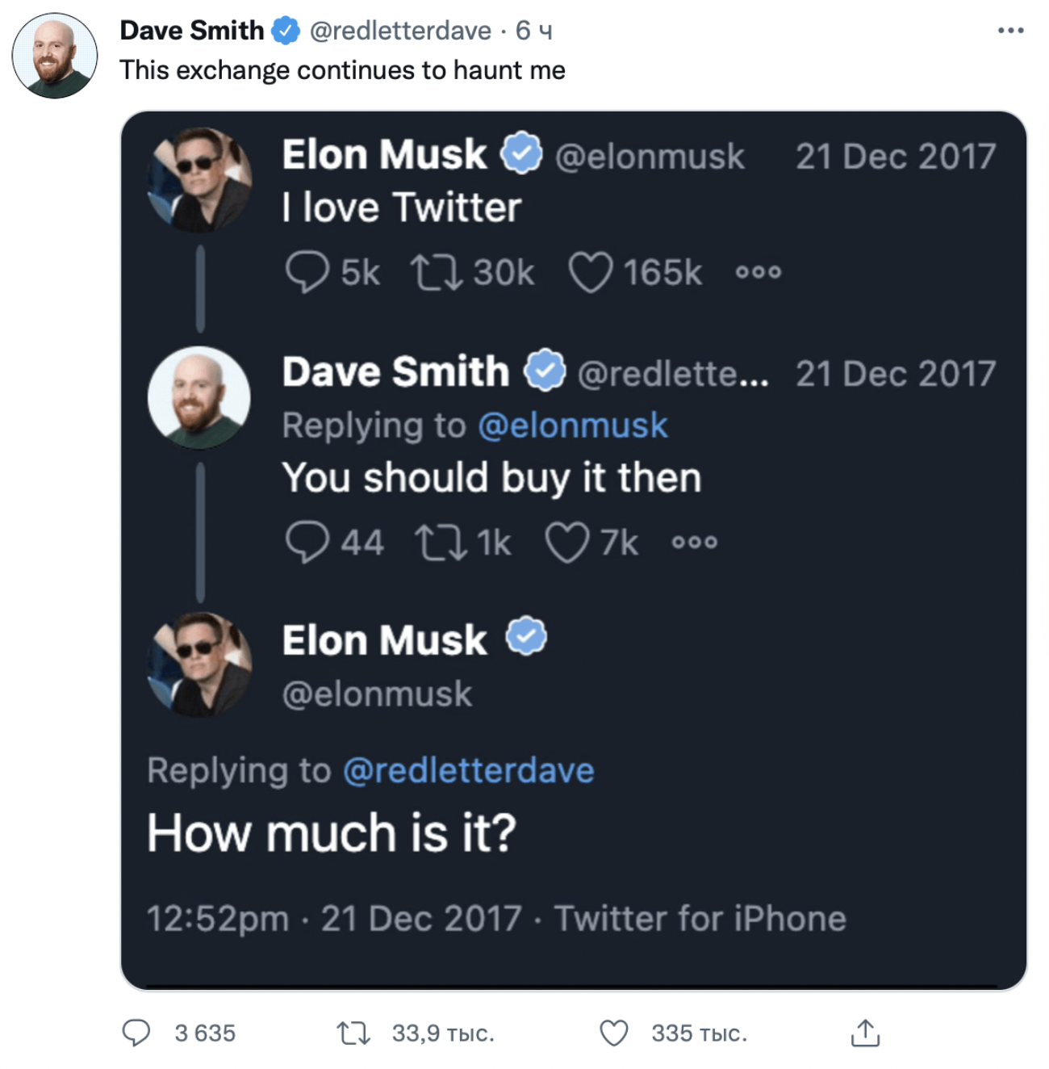Retweet the post using the retweet icon
1049x1069 pixels.
tap(353, 1033)
